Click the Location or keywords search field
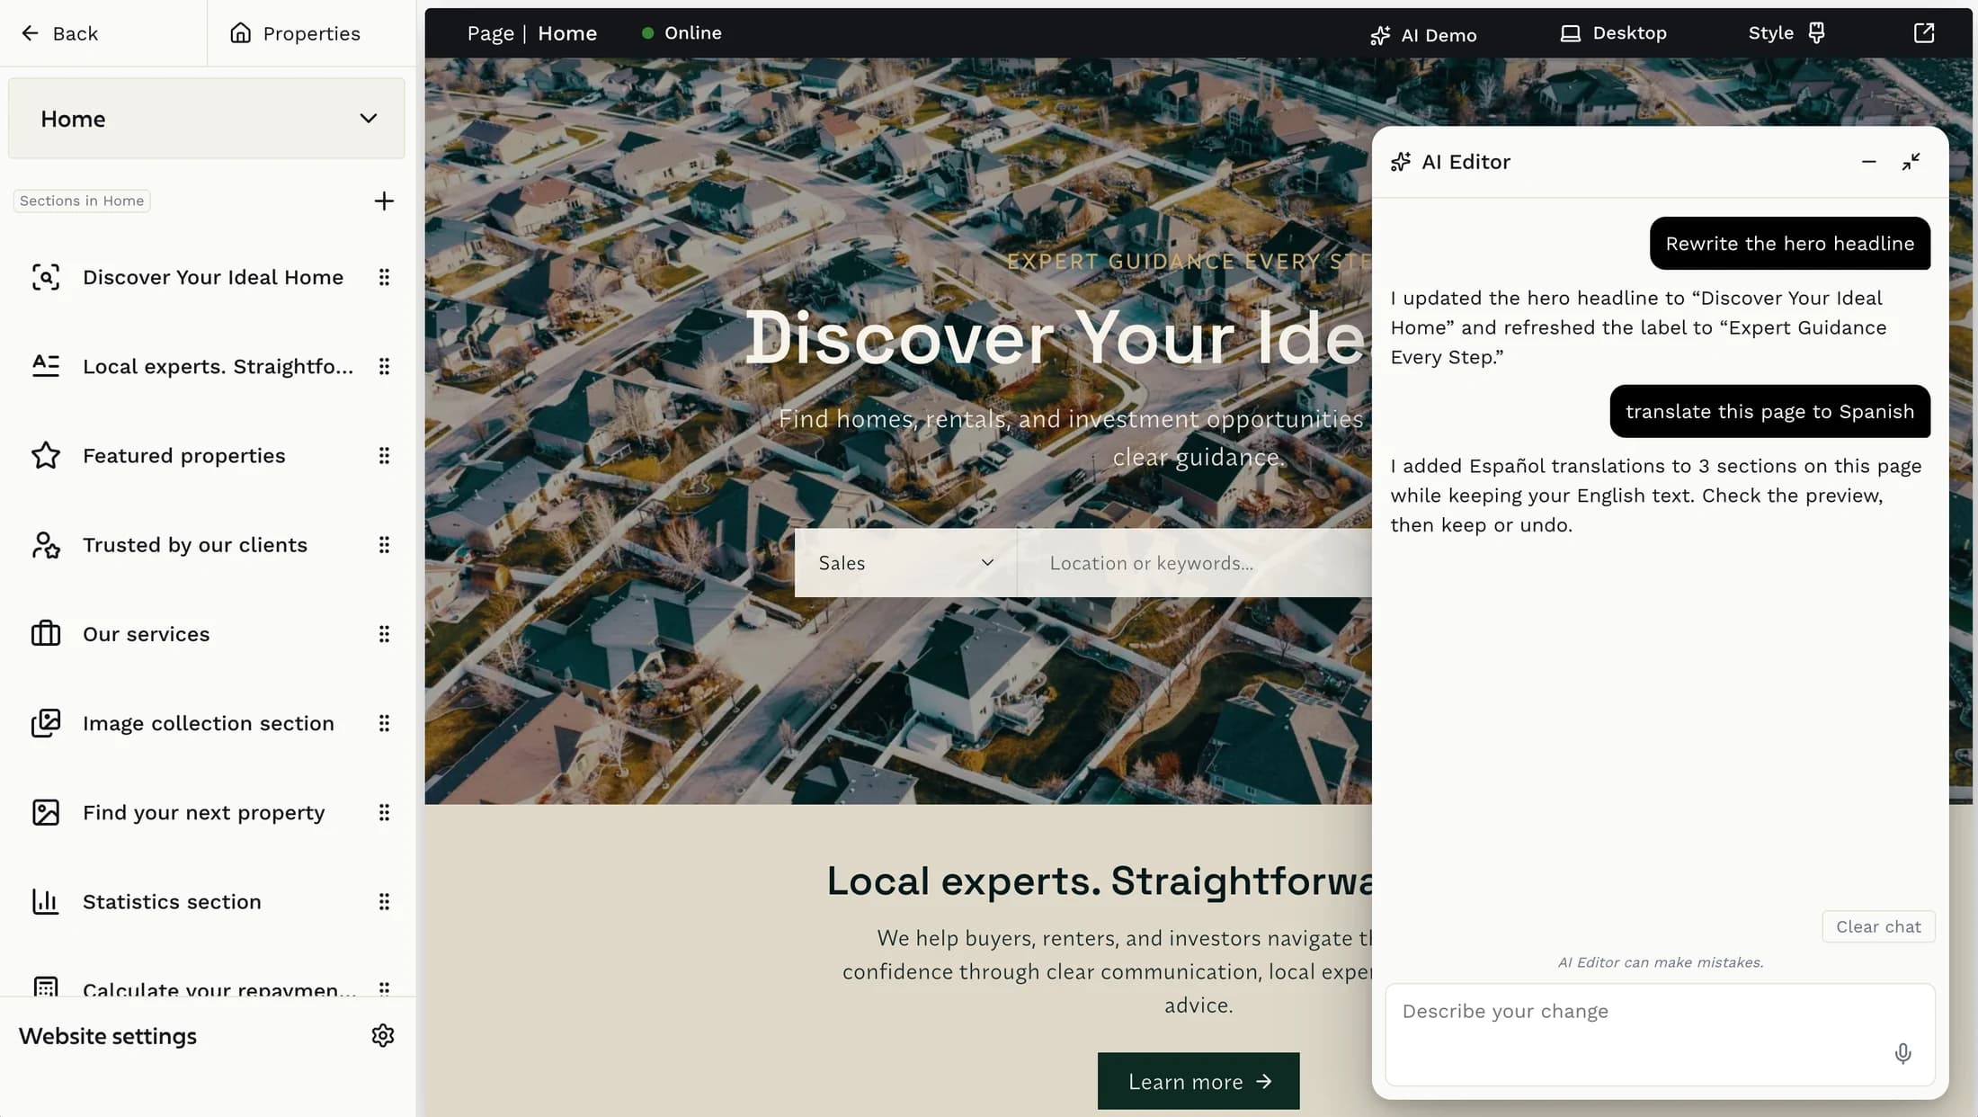The width and height of the screenshot is (1978, 1117). tap(1195, 563)
